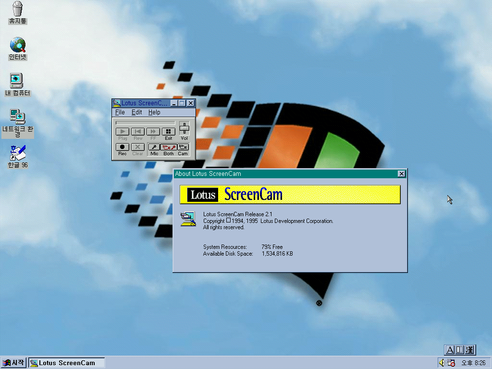This screenshot has height=369, width=492.
Task: Click the 'Lotus Development Corporation' copyright line
Action: point(268,221)
